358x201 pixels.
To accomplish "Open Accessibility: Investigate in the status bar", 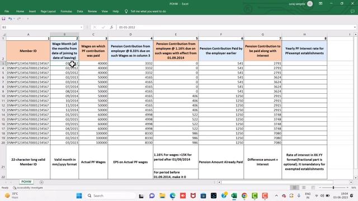I will [x=28, y=188].
